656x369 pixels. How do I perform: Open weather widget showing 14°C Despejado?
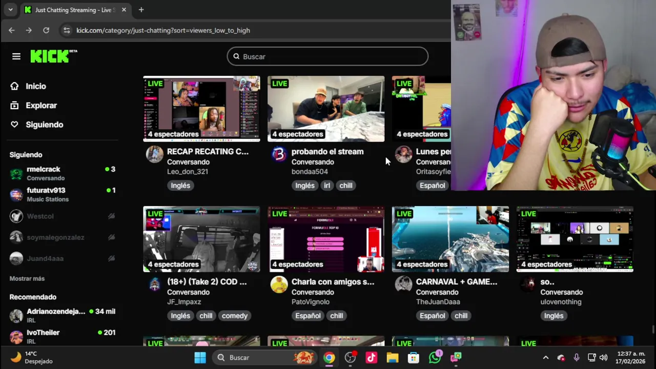32,357
